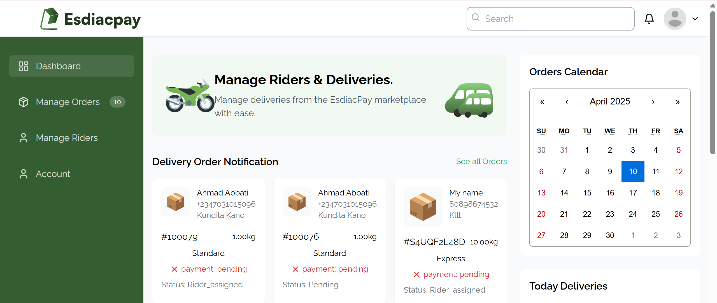Viewport: 717px width, 303px height.
Task: Click the Manage Orders box icon
Action: coord(24,102)
